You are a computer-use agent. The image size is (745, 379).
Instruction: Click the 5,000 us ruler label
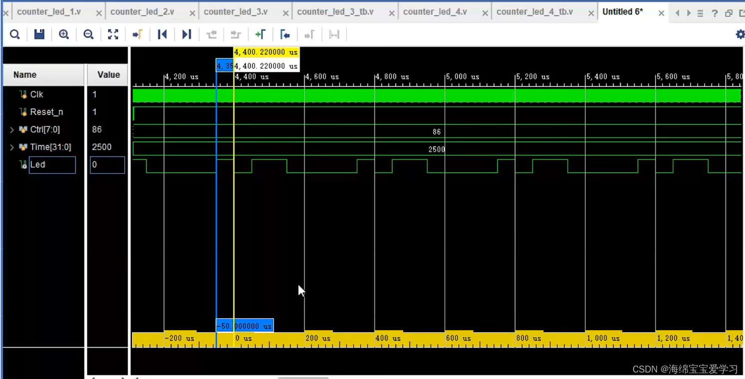(x=462, y=77)
